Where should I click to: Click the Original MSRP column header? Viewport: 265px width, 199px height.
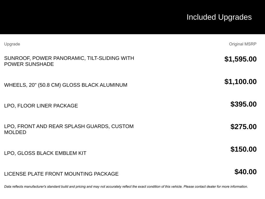[242, 44]
